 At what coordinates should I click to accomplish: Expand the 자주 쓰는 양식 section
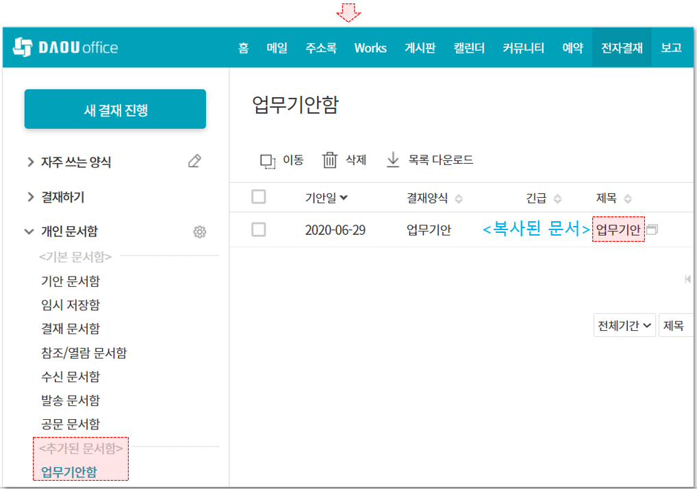[x=30, y=162]
